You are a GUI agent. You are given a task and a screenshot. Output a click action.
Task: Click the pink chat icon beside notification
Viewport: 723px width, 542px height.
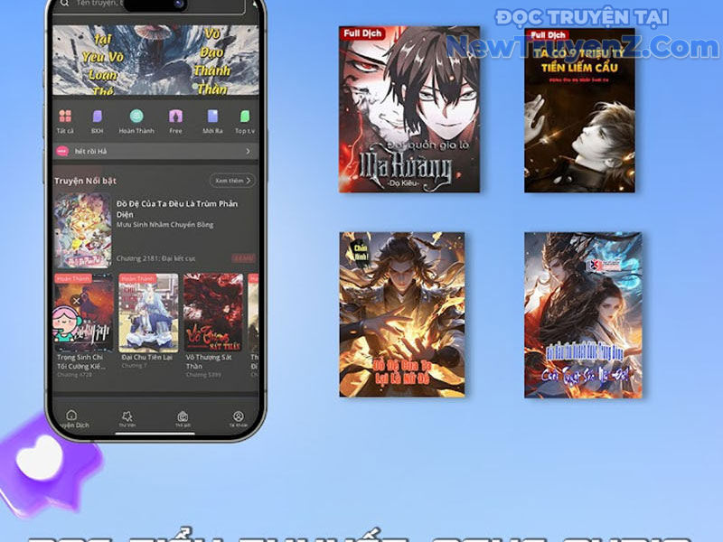[62, 151]
